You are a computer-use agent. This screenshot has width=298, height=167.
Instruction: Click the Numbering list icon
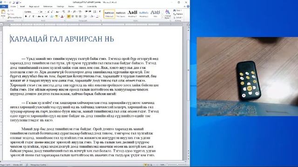(x=74, y=12)
